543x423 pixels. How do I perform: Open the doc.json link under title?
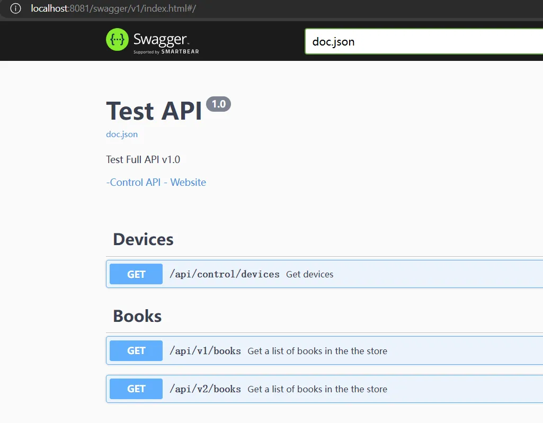click(122, 134)
